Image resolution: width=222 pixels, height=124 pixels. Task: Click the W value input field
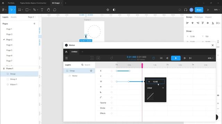coord(155,82)
